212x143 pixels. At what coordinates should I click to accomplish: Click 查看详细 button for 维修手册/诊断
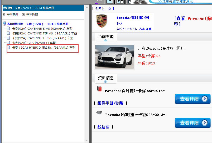coord(192,99)
